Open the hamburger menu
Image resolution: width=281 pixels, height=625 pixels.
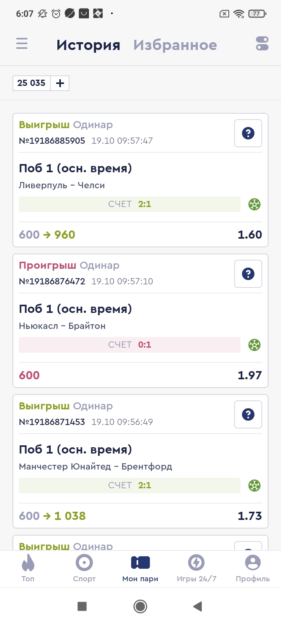pos(22,43)
